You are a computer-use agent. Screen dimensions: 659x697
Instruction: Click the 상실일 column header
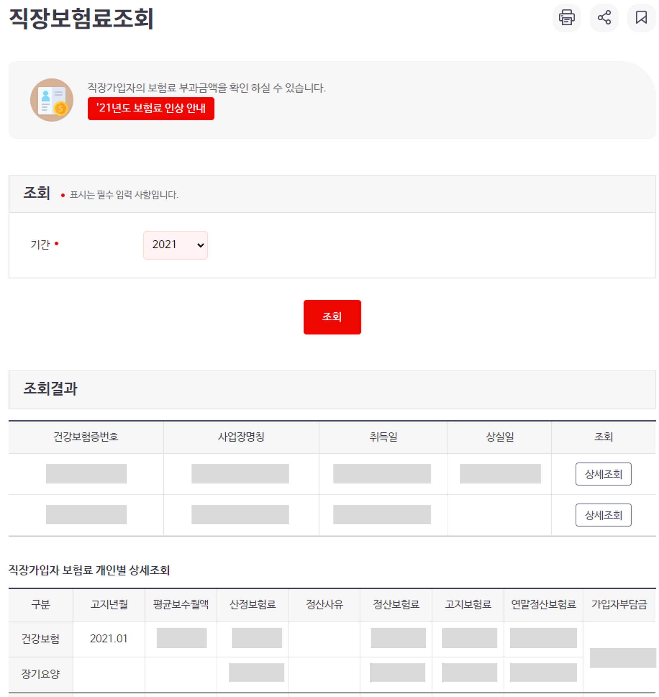pyautogui.click(x=500, y=437)
